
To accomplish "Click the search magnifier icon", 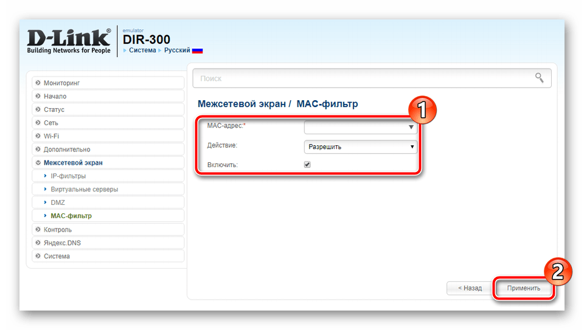I will (x=539, y=78).
